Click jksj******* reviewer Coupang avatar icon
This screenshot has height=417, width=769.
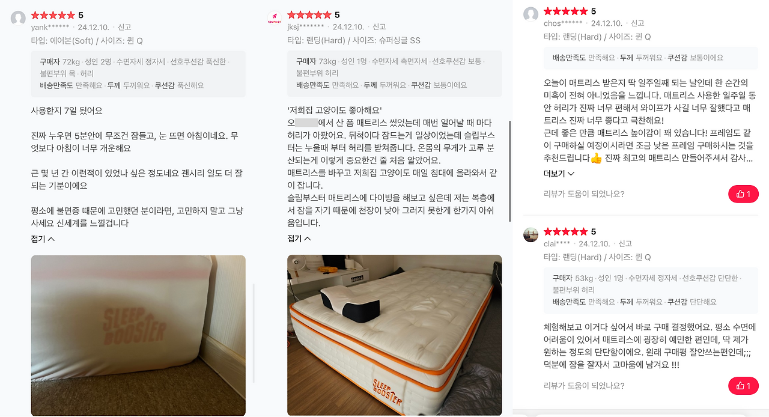coord(274,17)
